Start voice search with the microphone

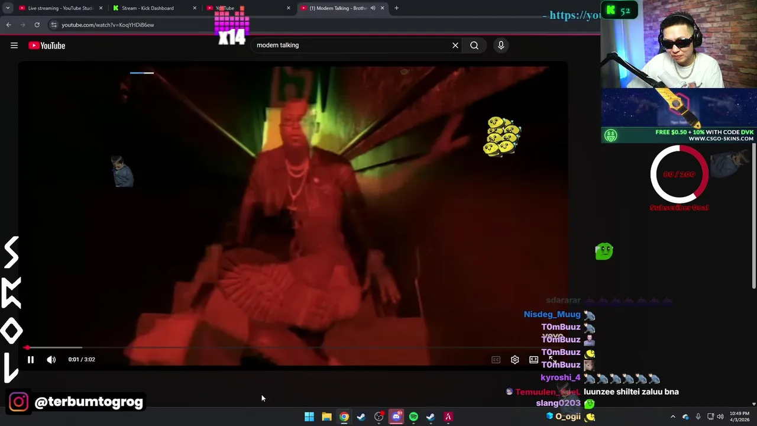[501, 45]
